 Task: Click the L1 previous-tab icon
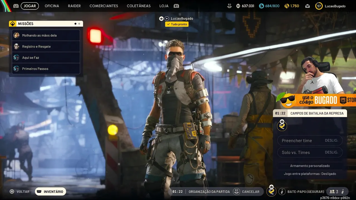[16, 6]
